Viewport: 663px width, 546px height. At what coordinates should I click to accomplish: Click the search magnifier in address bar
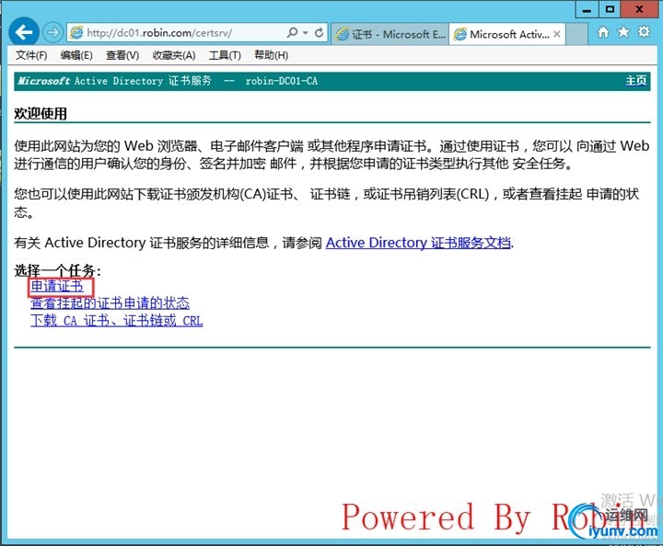click(292, 32)
